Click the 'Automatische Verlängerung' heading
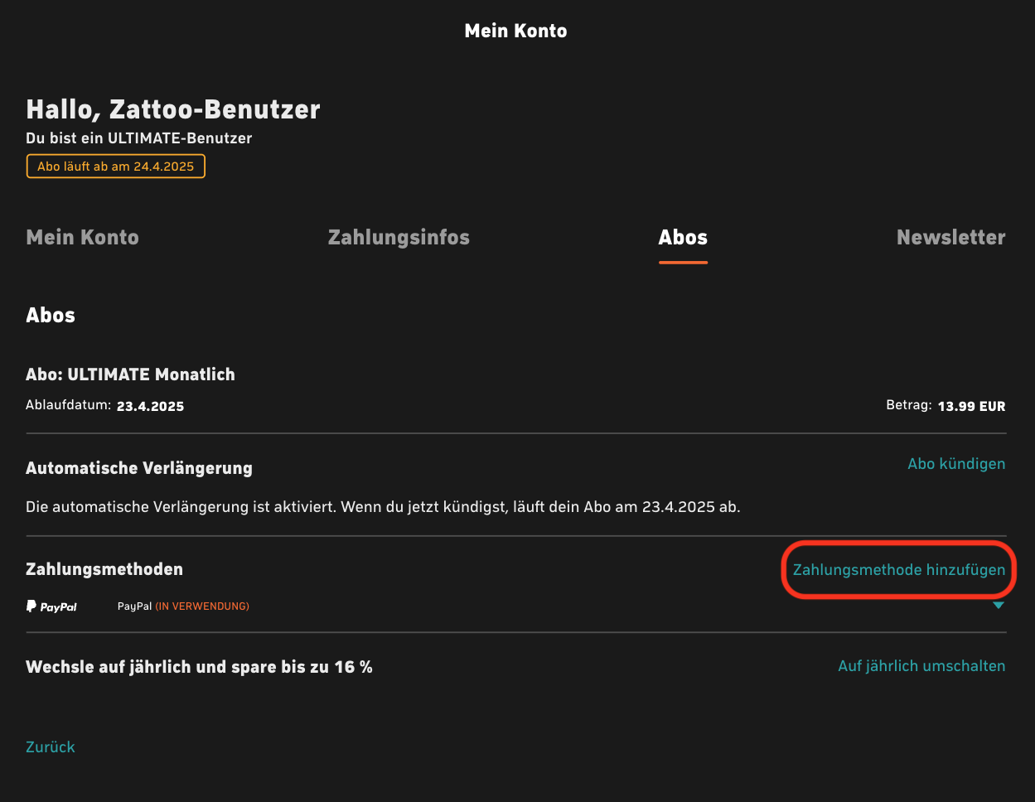 139,468
